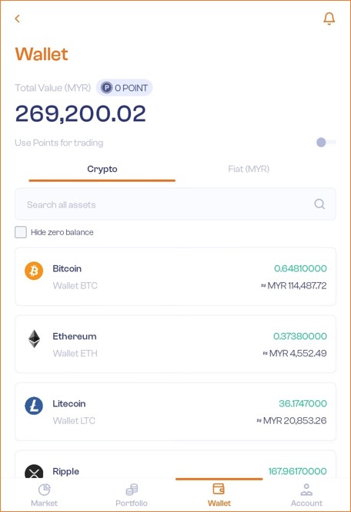Switch to the Crypto tab
Screen dimensions: 351x512
click(x=102, y=169)
